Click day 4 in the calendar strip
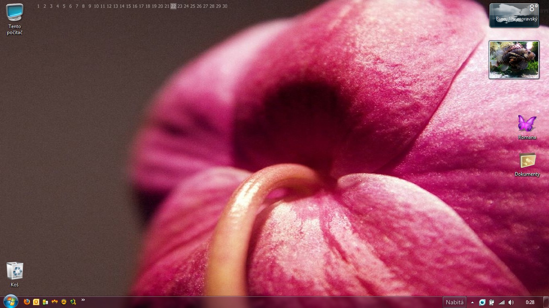Viewport: 549px width, 308px height. coord(57,6)
